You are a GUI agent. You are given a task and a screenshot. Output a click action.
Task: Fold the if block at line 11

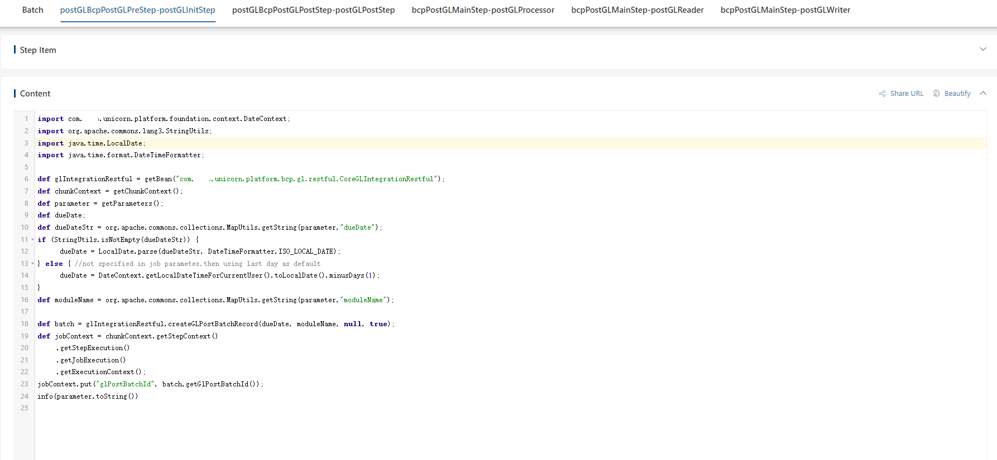pyautogui.click(x=32, y=240)
